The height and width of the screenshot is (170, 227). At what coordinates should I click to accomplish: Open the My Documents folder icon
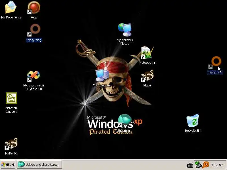click(11, 8)
